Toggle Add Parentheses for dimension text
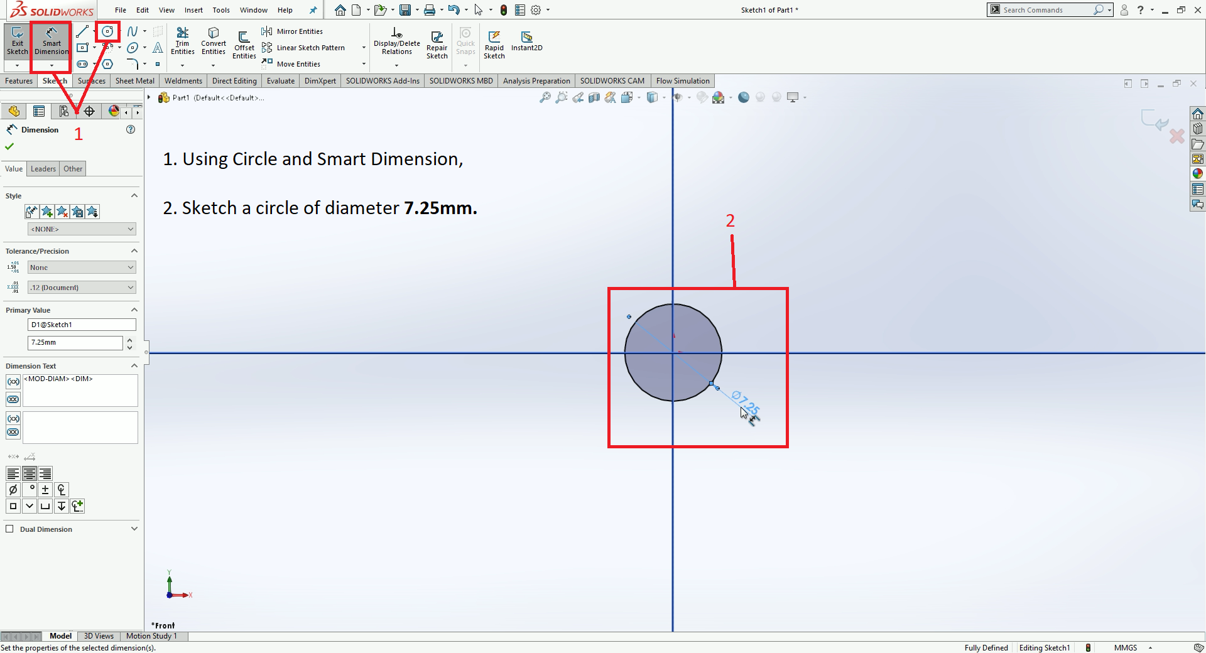 tap(13, 382)
